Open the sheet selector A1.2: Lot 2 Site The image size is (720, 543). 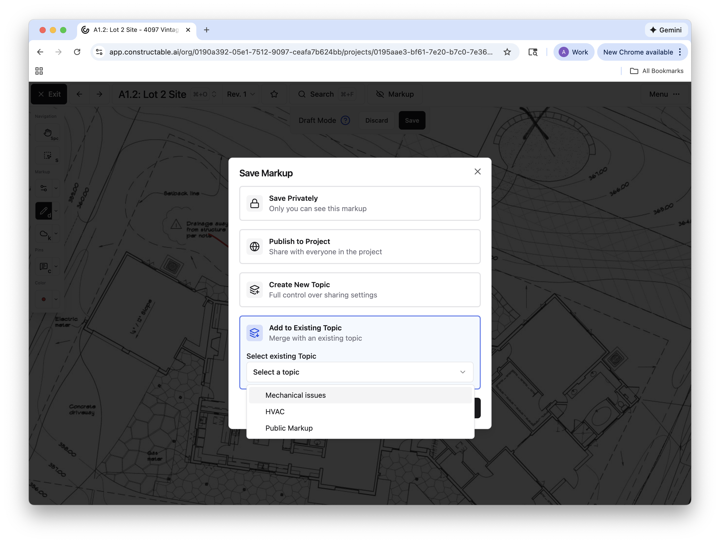[x=167, y=94]
